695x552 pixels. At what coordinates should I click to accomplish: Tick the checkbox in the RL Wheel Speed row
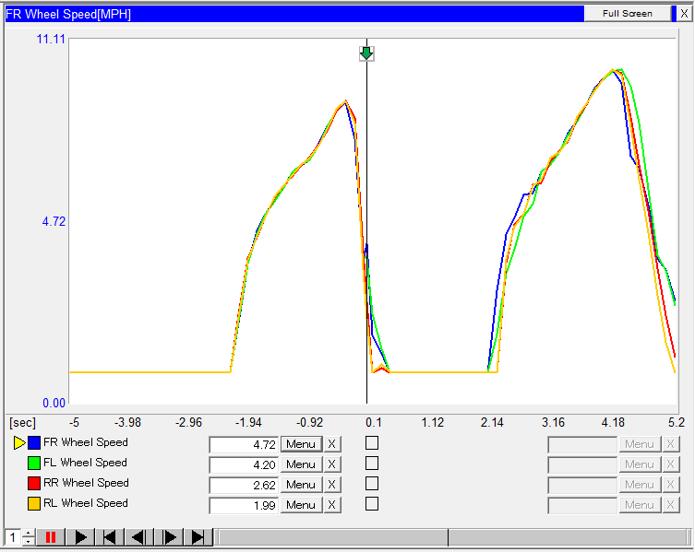click(x=372, y=504)
